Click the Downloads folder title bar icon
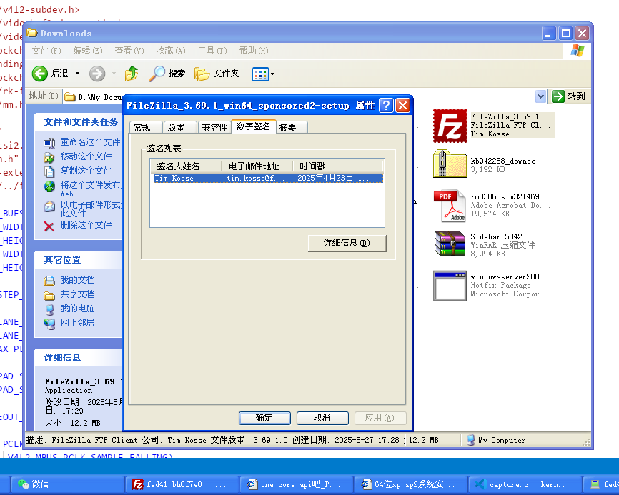The width and height of the screenshot is (619, 495). pyautogui.click(x=32, y=33)
